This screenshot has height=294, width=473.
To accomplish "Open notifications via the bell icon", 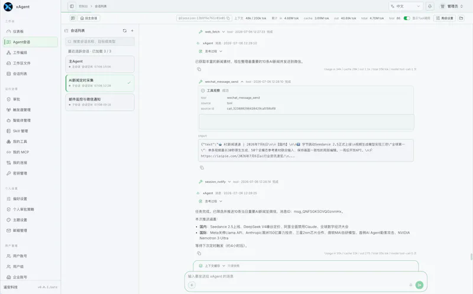I will point(430,6).
